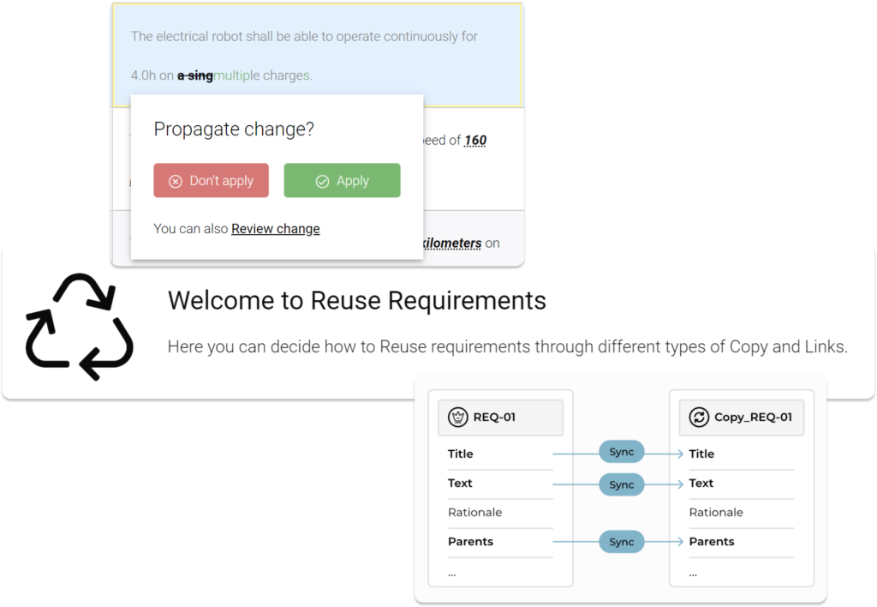Expand the ellipsis row under Copy_REQ-01
Image resolution: width=877 pixels, height=607 pixels.
pyautogui.click(x=694, y=571)
